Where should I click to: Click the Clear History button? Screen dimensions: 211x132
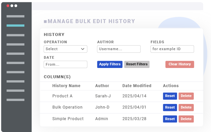point(180,64)
